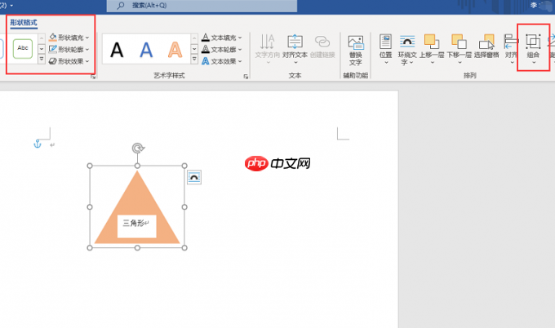Click in the 搜索 search box

point(202,6)
